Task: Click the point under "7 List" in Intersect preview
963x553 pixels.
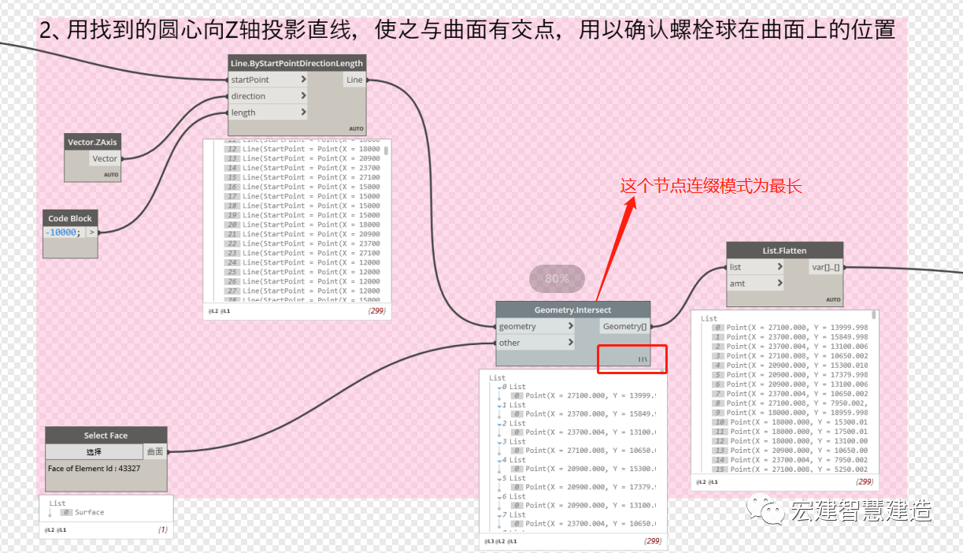Action: tap(583, 524)
